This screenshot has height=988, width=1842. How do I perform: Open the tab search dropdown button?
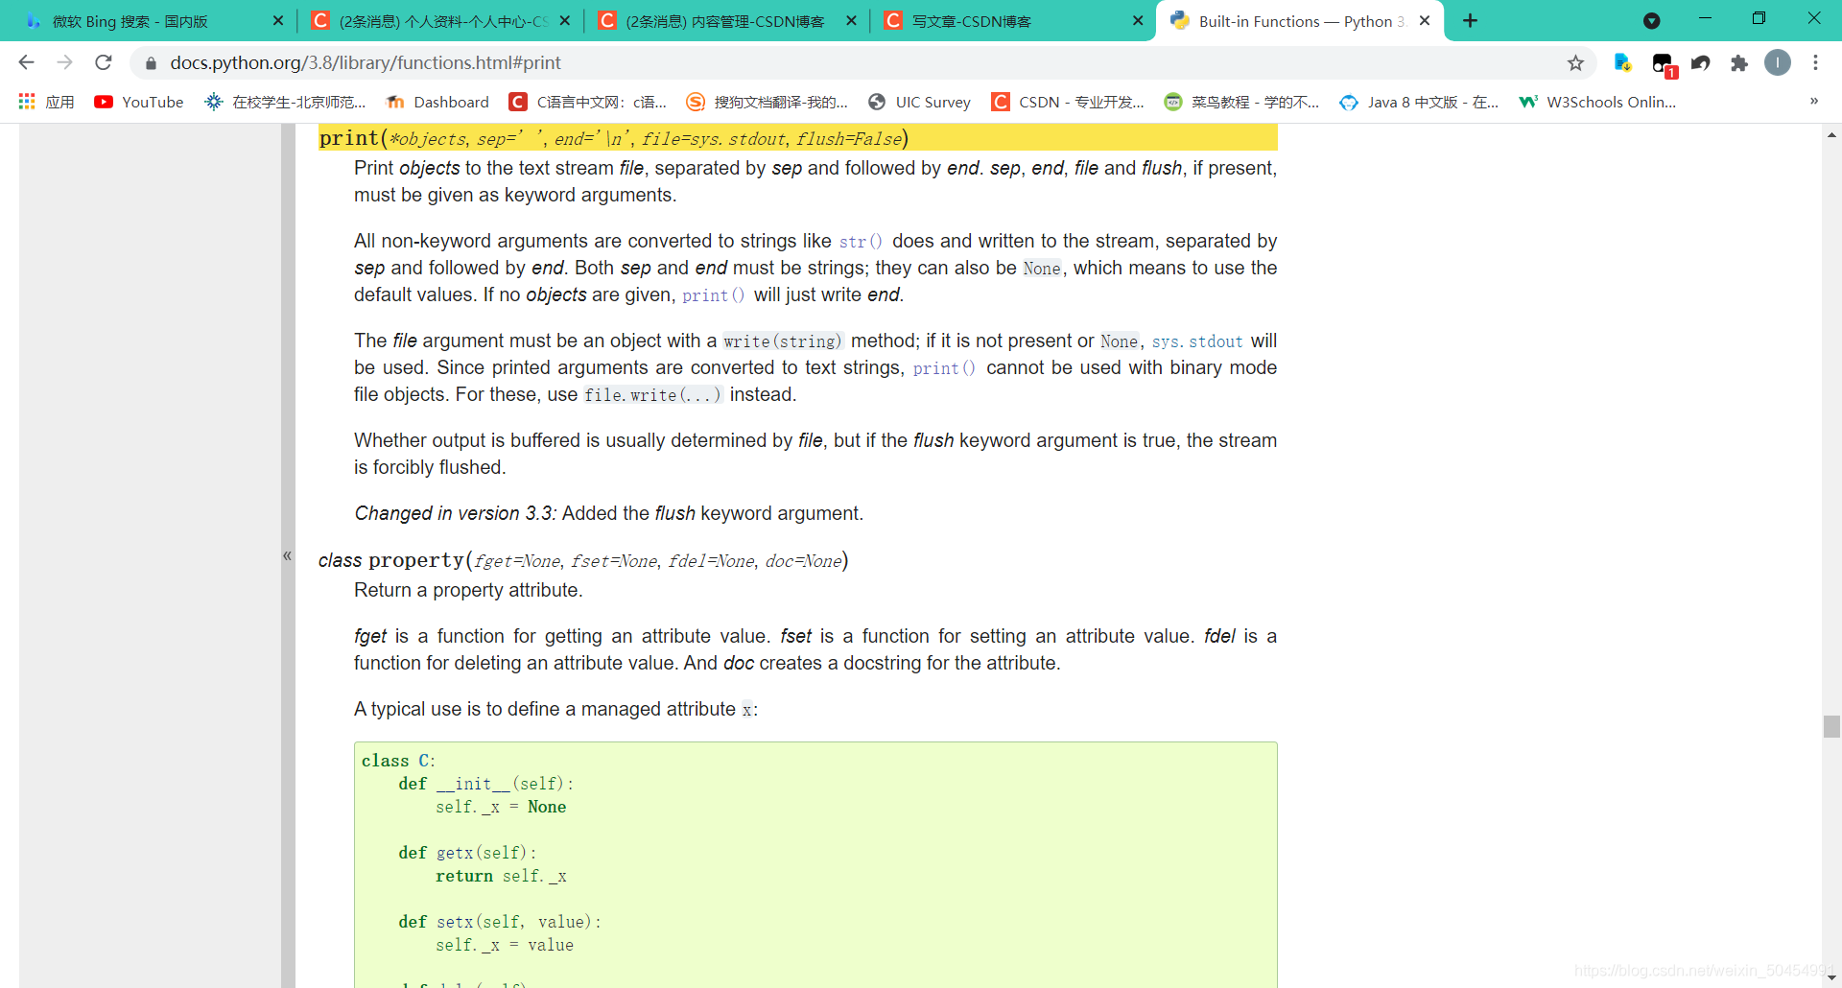(1651, 21)
